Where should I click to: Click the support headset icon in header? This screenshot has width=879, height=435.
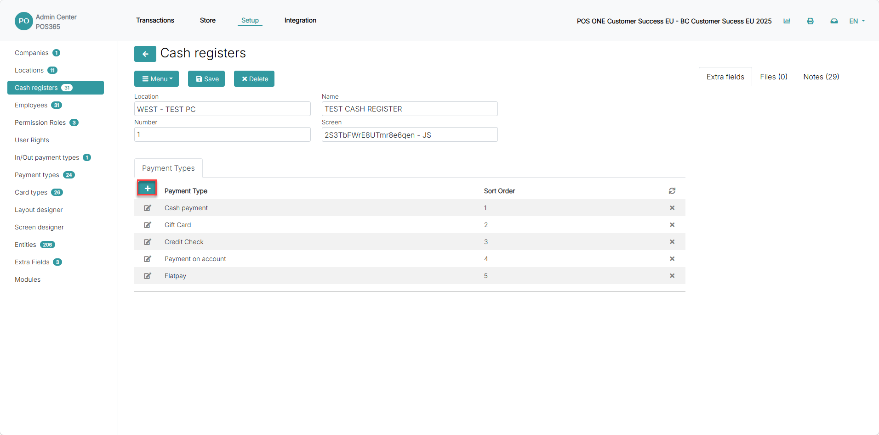(834, 21)
